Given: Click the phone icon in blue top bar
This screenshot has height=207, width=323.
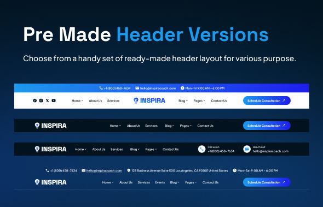Looking at the screenshot, I should pos(101,88).
